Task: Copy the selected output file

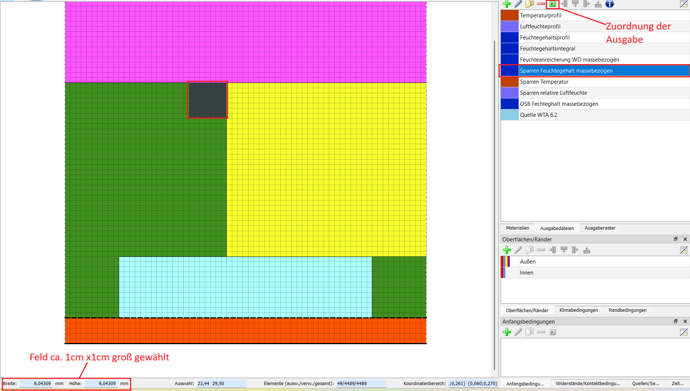Action: point(530,4)
